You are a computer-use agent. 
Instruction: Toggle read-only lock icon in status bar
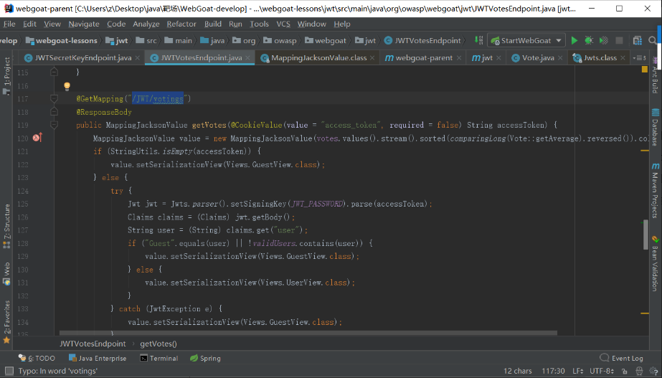625,371
